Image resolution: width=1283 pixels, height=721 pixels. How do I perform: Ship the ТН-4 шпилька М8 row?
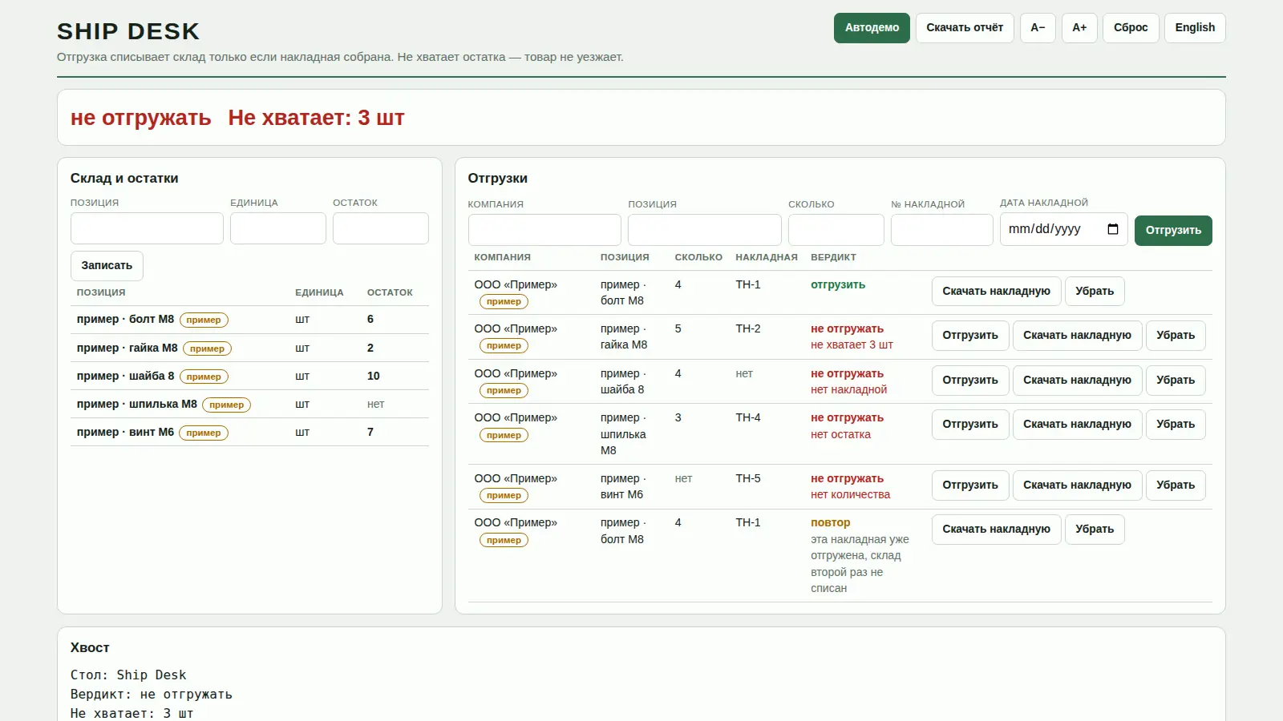click(970, 425)
